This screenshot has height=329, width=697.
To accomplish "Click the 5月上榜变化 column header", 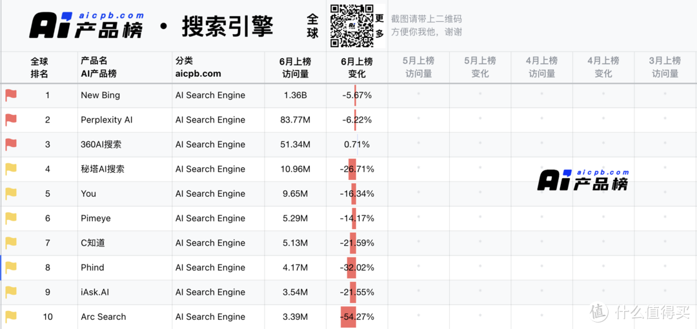I will click(x=480, y=68).
